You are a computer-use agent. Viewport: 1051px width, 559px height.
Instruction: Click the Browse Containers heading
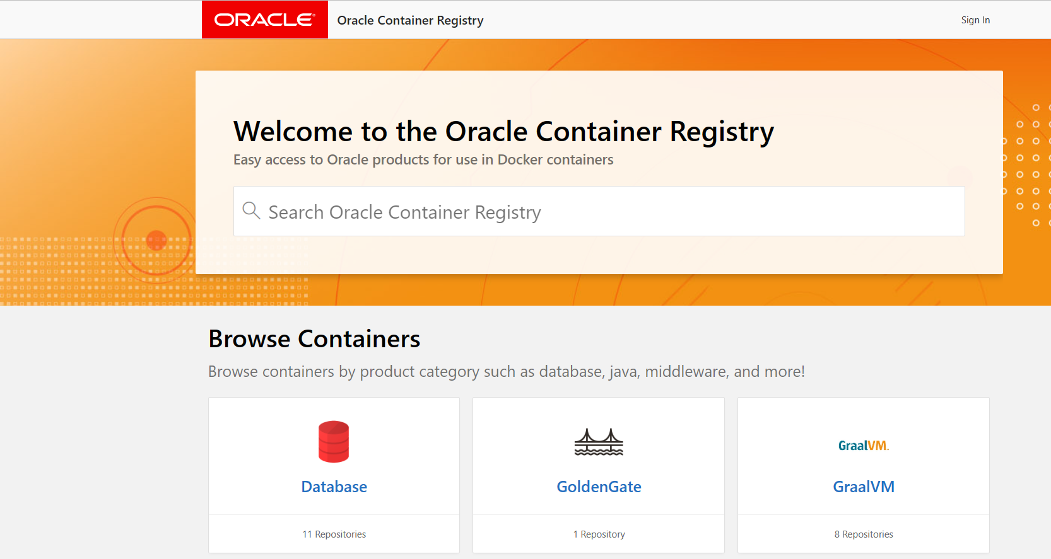(x=314, y=339)
